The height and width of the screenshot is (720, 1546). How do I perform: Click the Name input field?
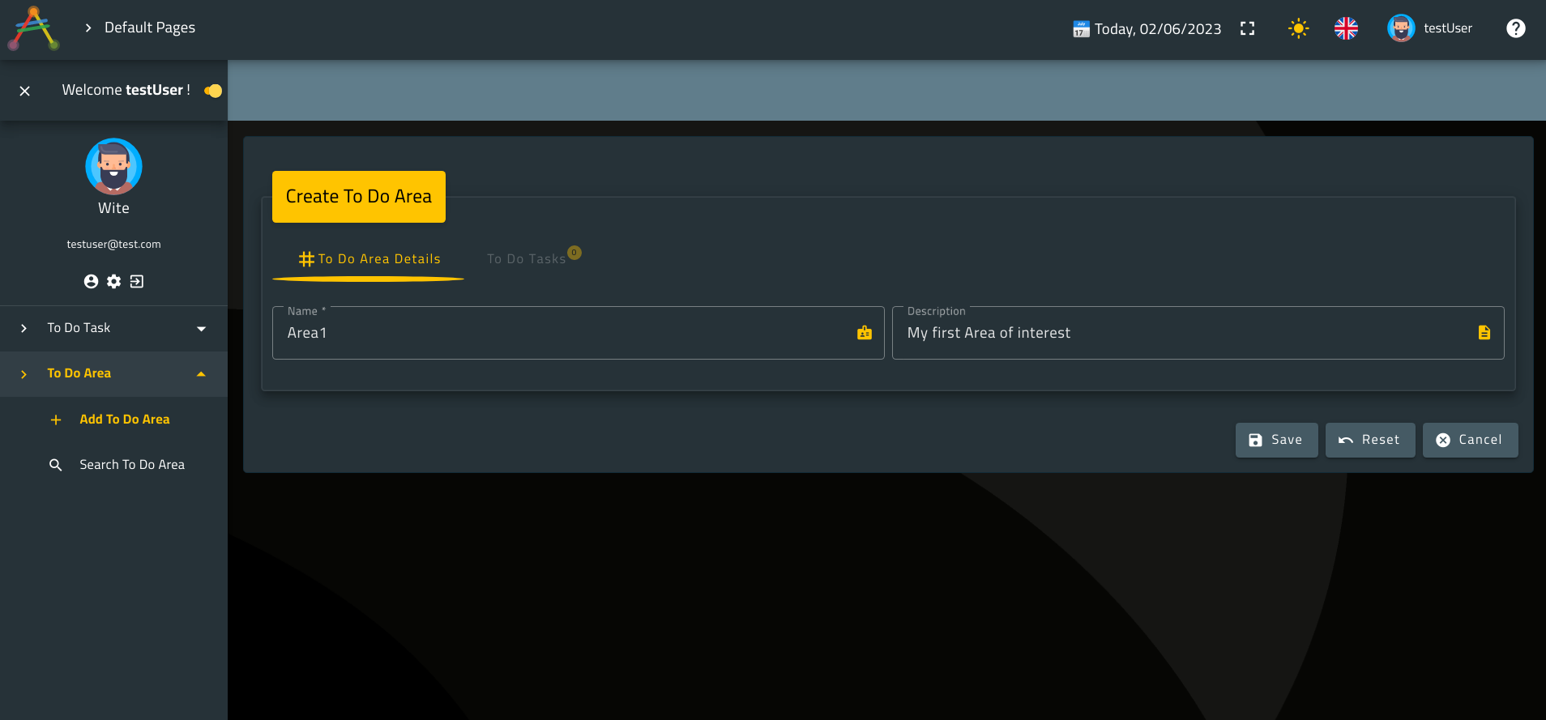[x=567, y=334]
